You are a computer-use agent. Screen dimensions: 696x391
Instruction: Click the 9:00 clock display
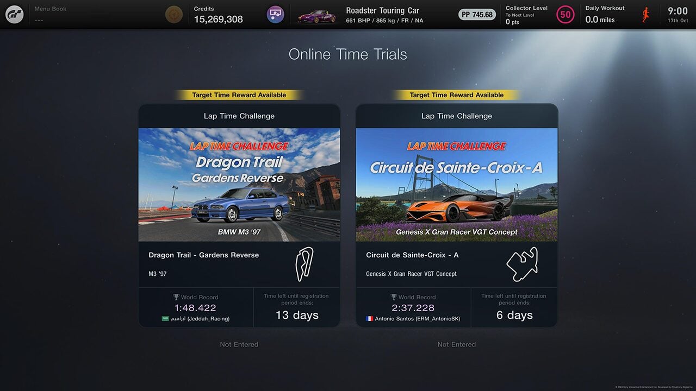[678, 15]
